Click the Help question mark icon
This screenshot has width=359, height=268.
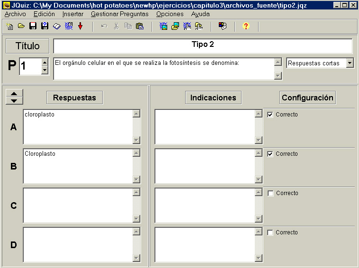(245, 26)
